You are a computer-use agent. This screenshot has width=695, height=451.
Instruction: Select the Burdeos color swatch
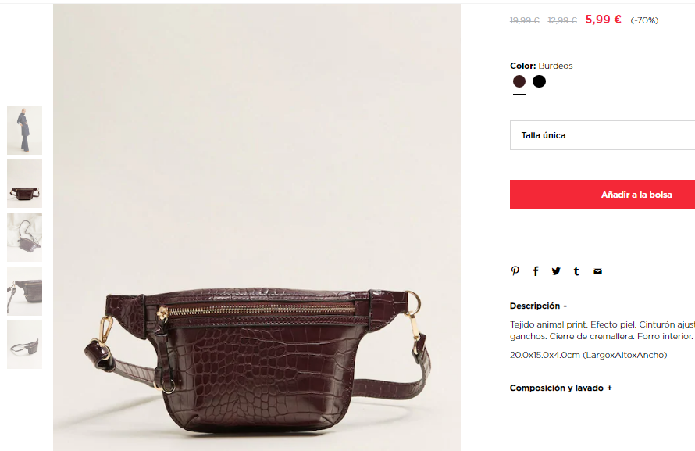(x=519, y=81)
